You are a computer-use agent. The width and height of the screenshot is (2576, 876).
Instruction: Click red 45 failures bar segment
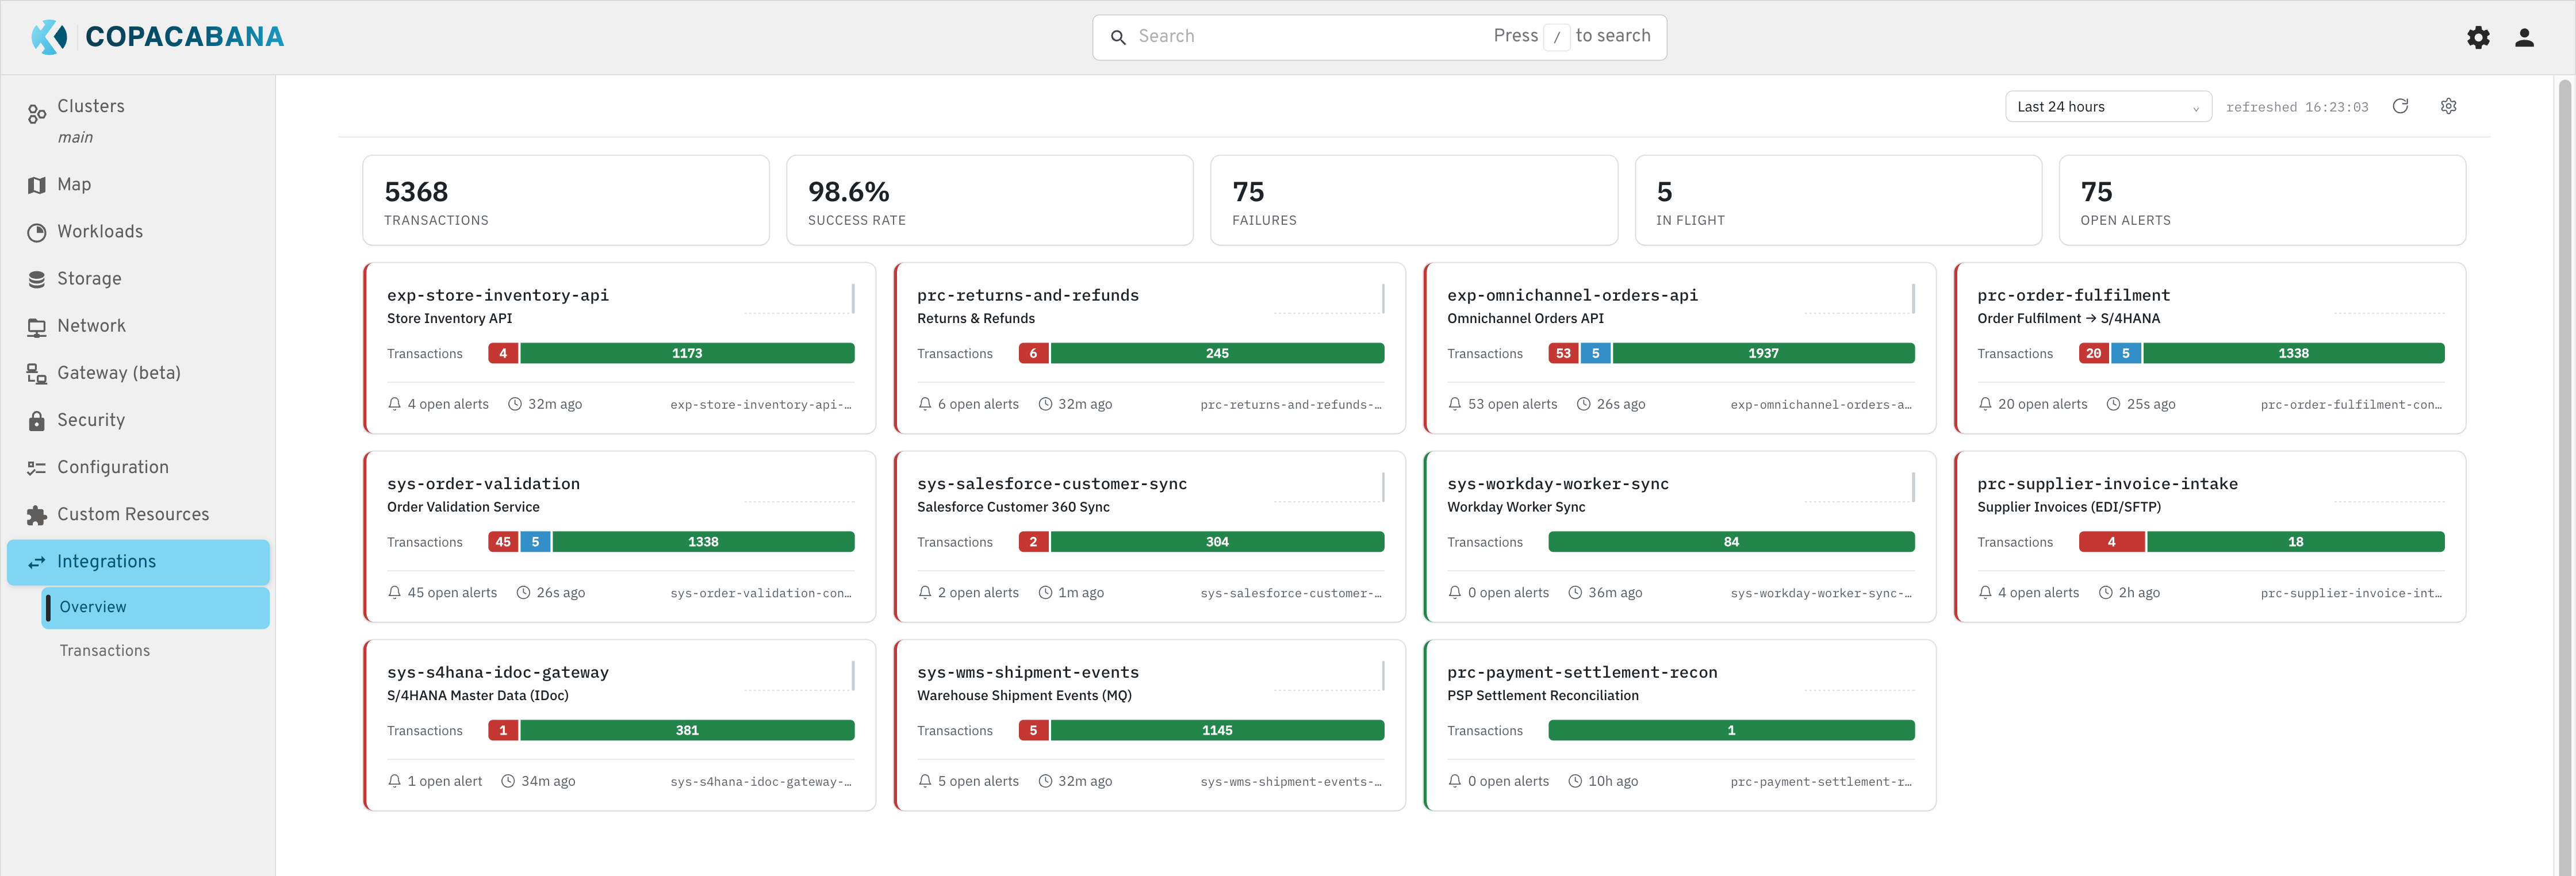(x=503, y=542)
